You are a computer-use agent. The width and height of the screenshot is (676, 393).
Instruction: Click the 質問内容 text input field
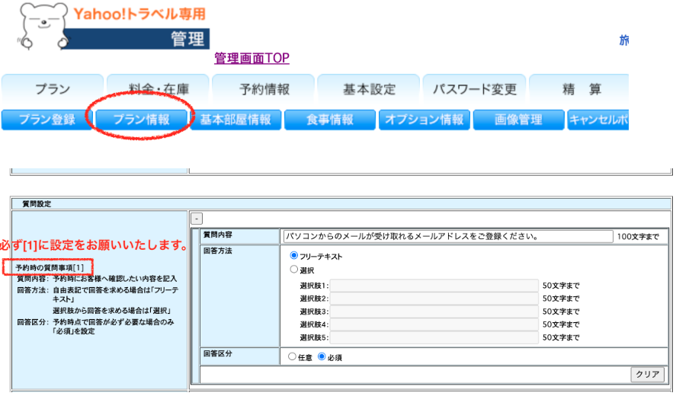click(447, 236)
